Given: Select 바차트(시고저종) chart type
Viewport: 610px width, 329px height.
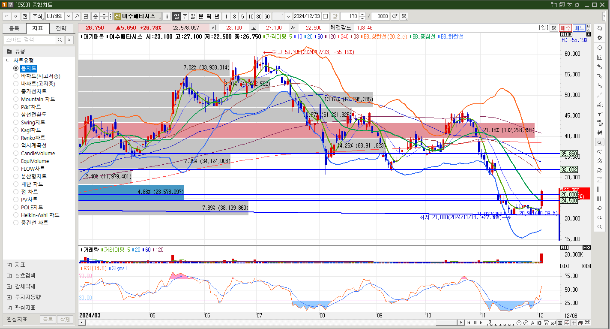Looking at the screenshot, I should click(x=16, y=76).
